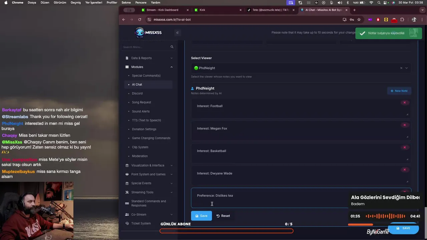Open the Yer İşaretleri menu

click(94, 3)
